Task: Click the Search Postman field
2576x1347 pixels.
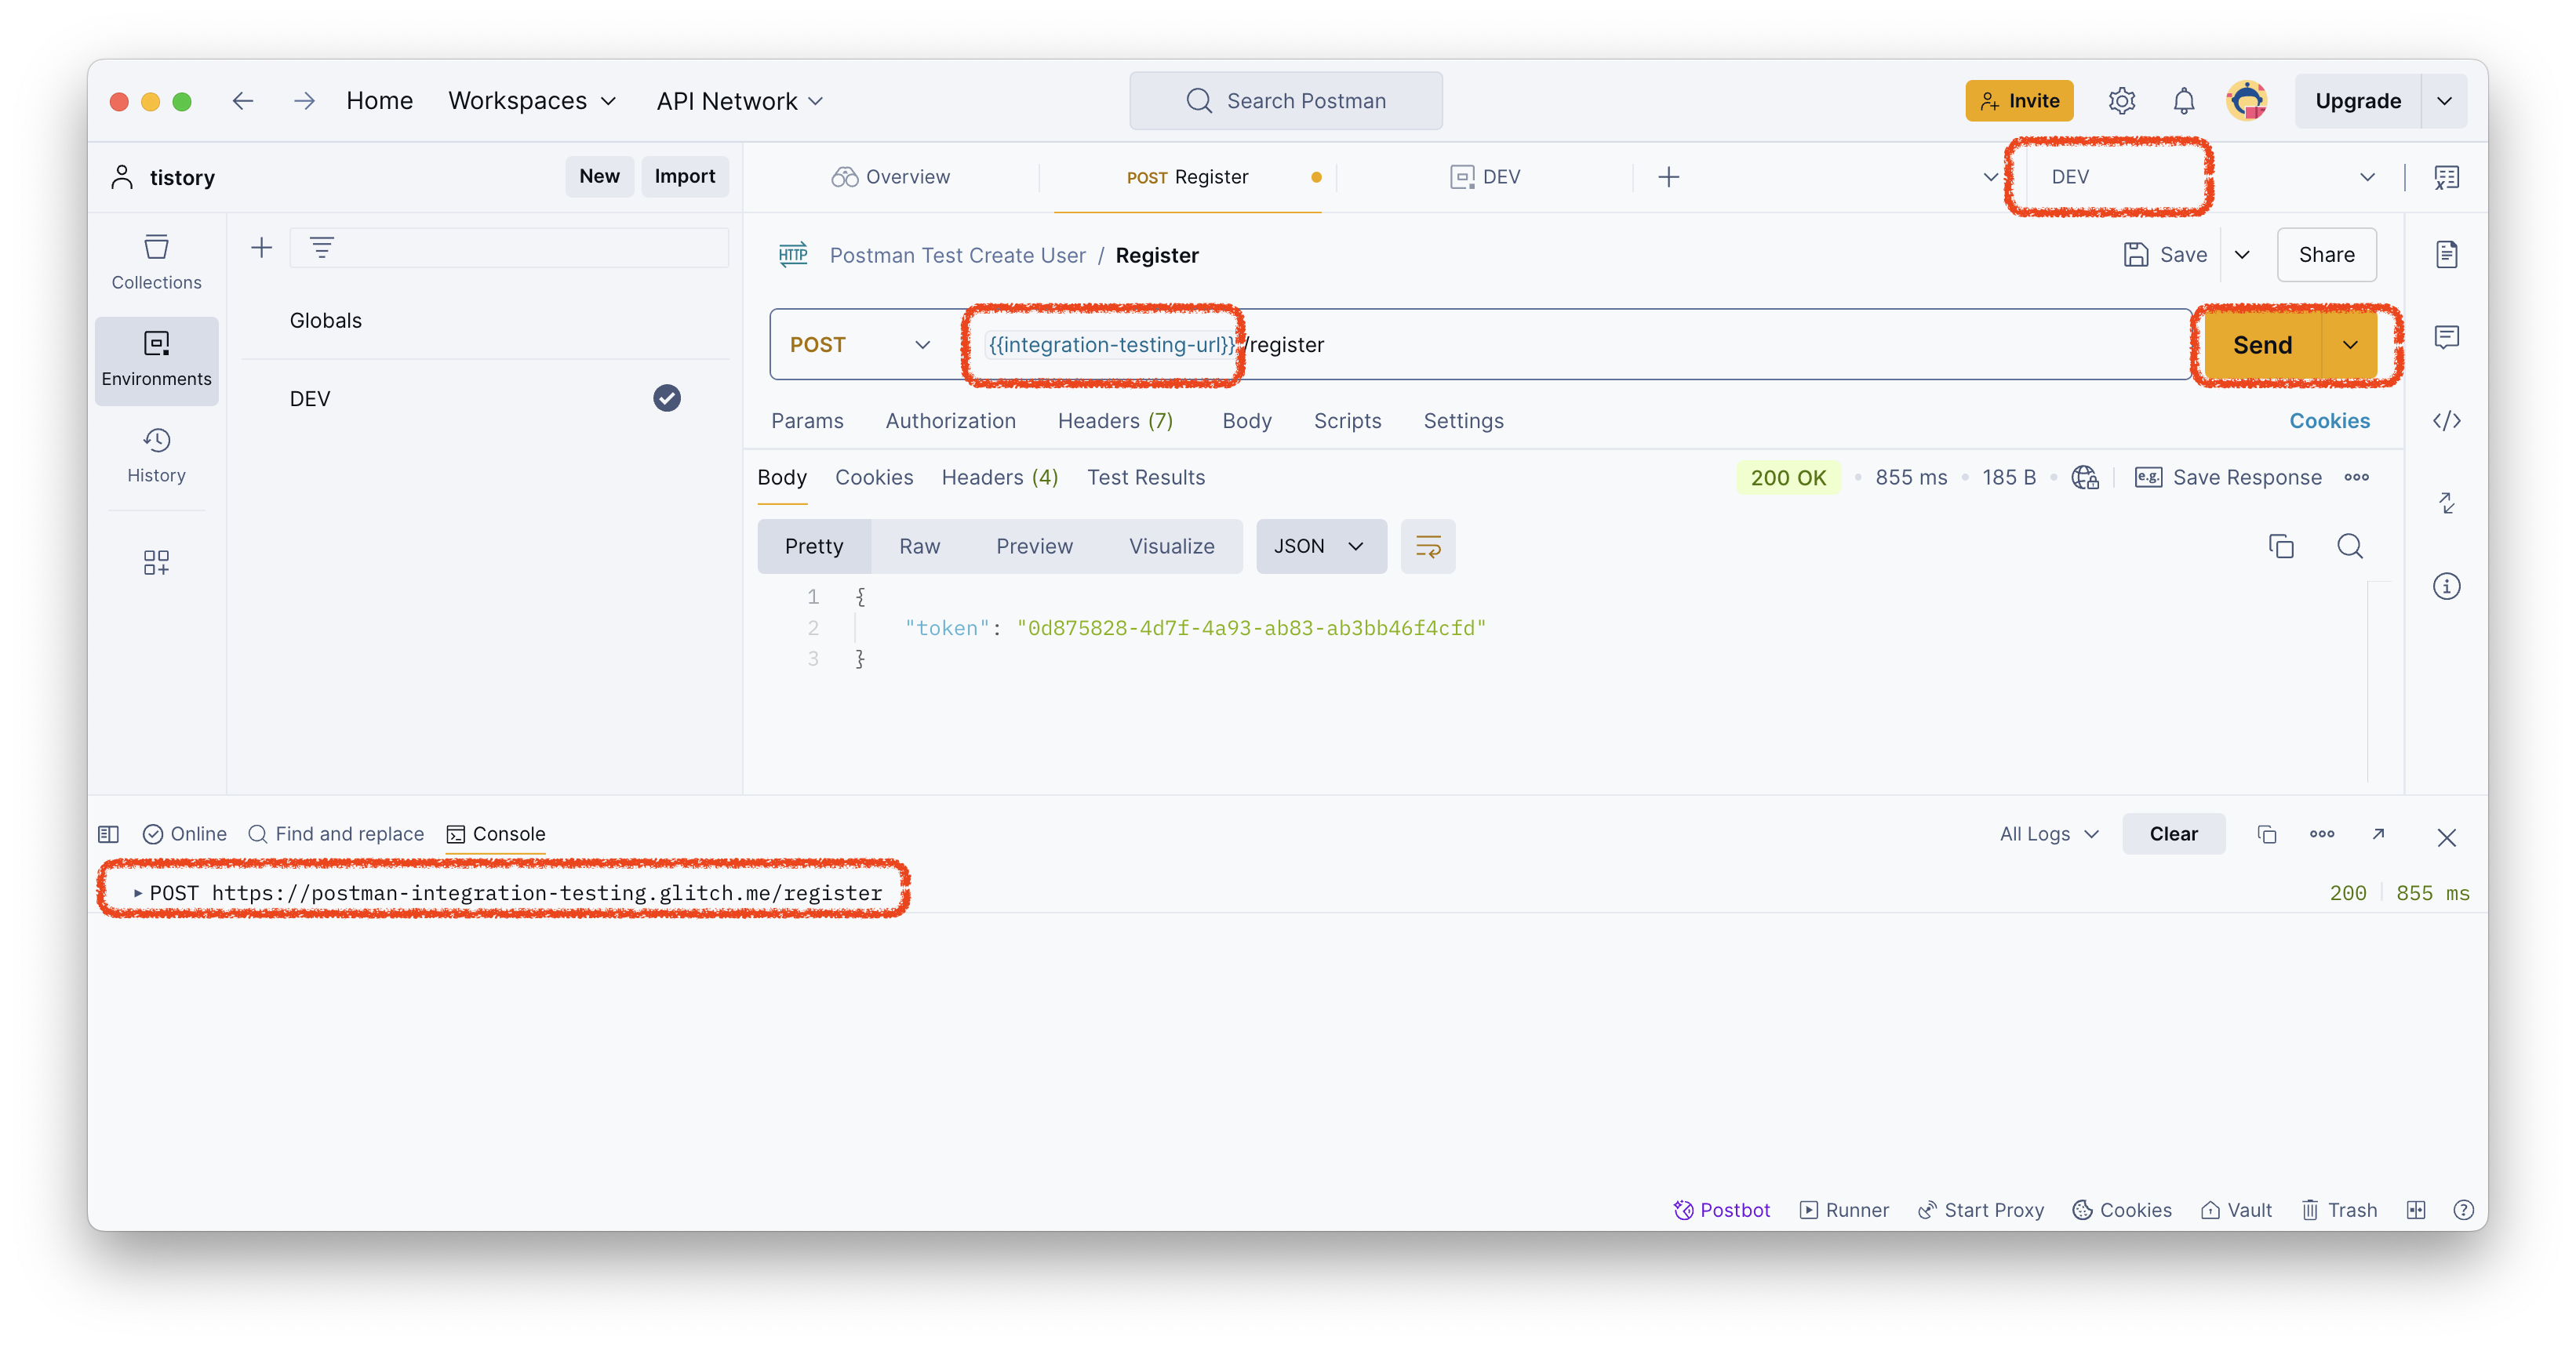Action: tap(1285, 101)
